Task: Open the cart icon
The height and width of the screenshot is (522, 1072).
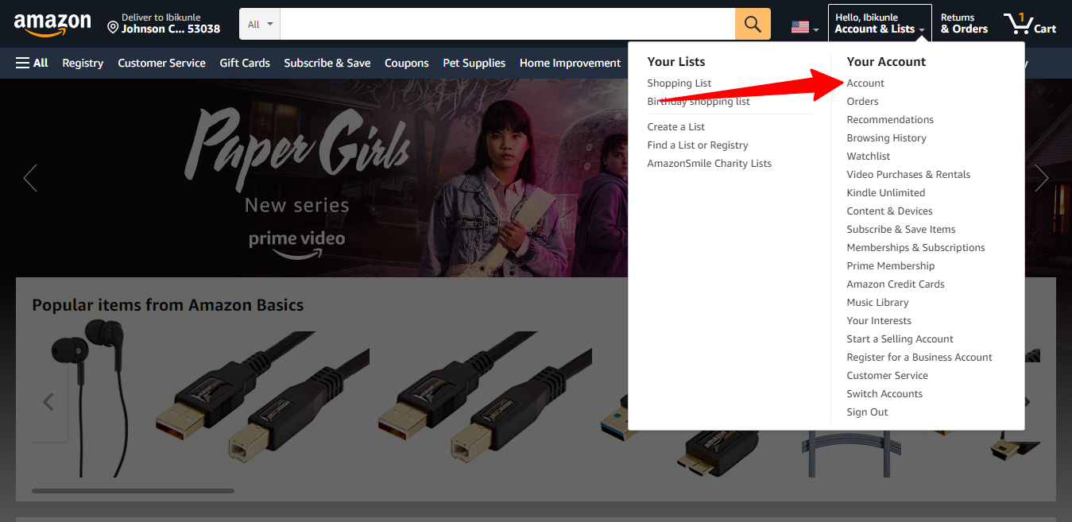Action: click(x=1030, y=24)
